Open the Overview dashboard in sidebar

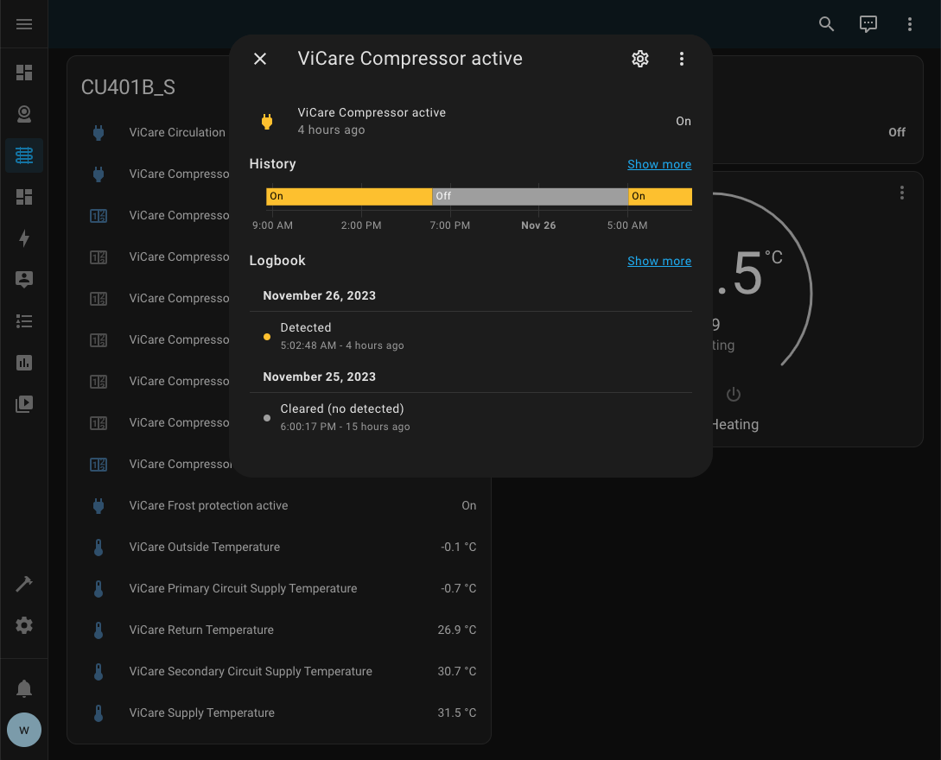pos(24,73)
